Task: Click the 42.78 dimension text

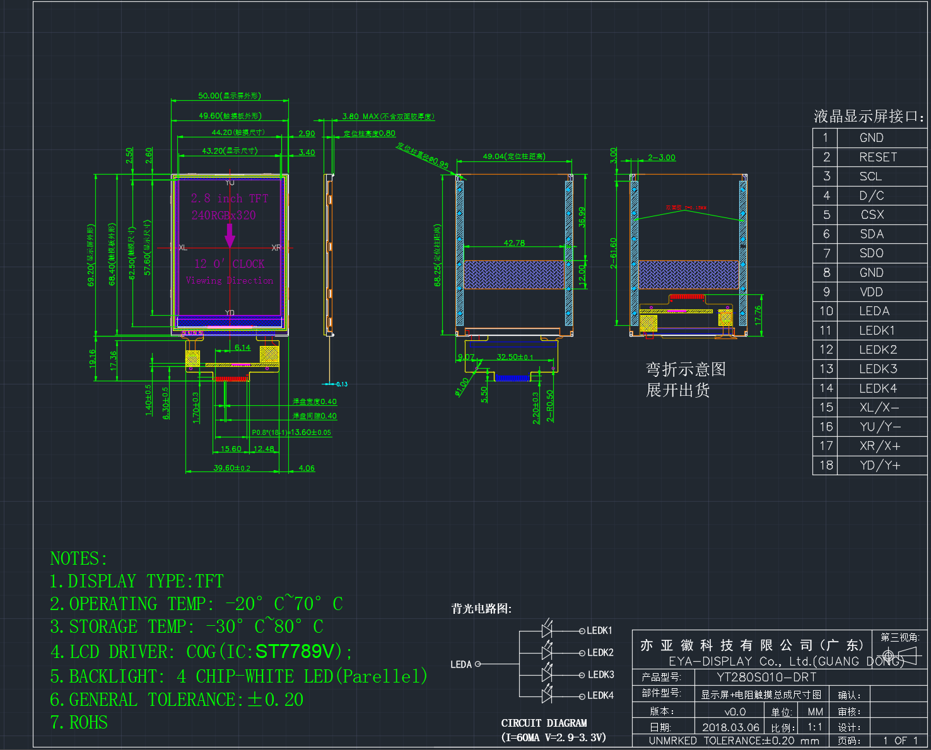Action: click(x=514, y=243)
